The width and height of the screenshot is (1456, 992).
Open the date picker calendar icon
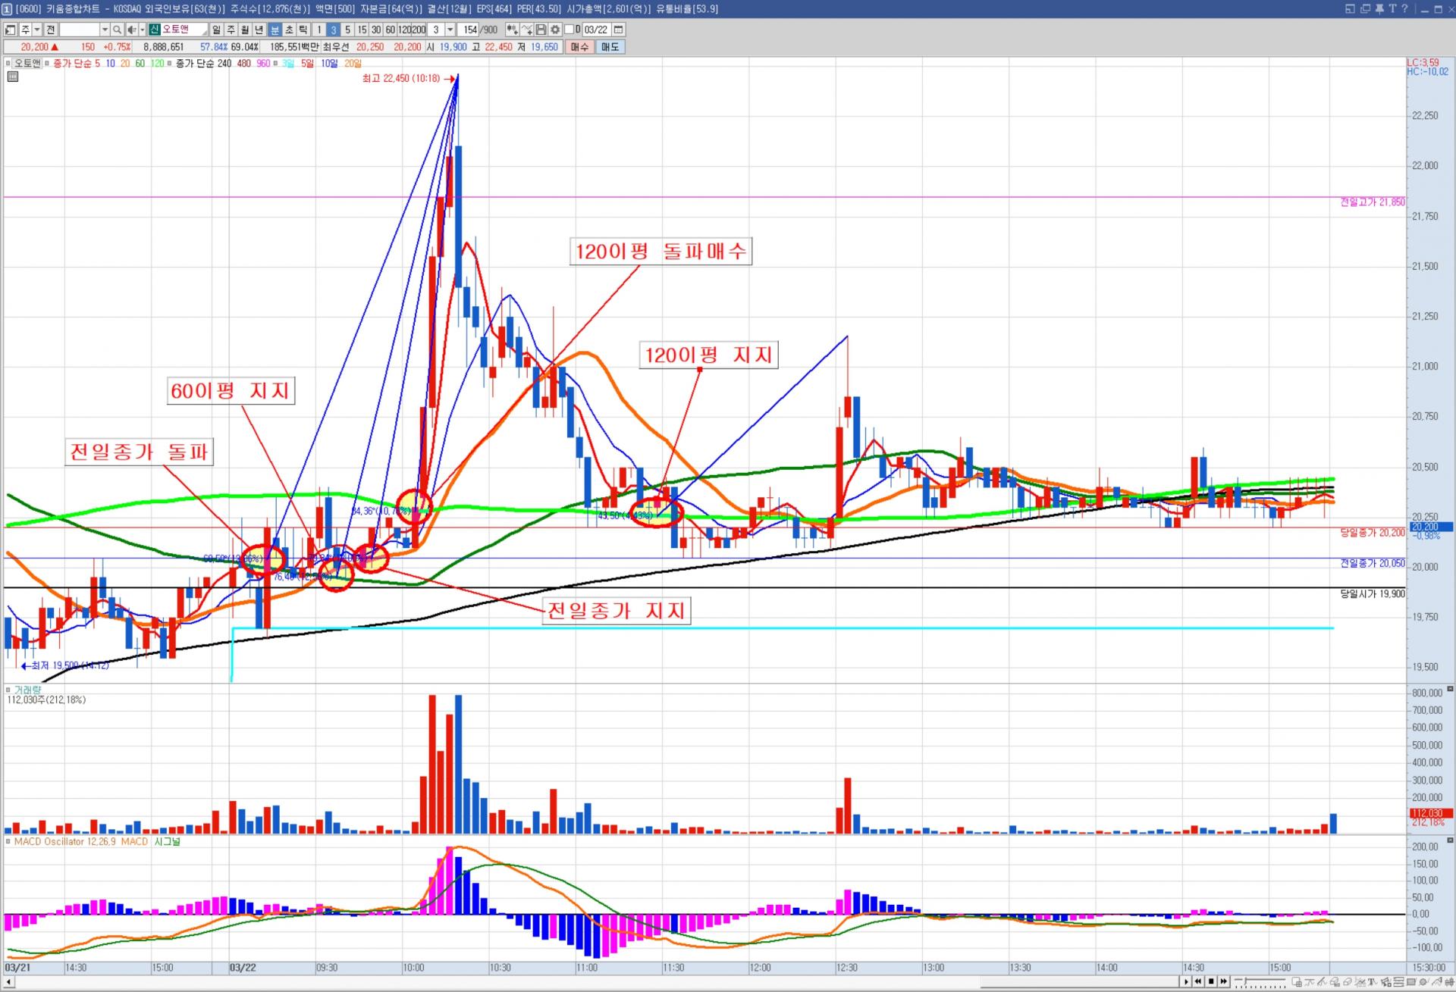[618, 30]
